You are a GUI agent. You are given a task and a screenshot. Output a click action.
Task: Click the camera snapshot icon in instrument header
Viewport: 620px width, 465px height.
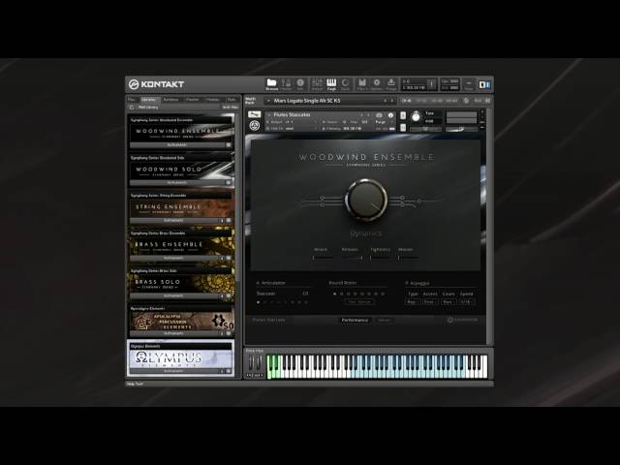click(379, 115)
